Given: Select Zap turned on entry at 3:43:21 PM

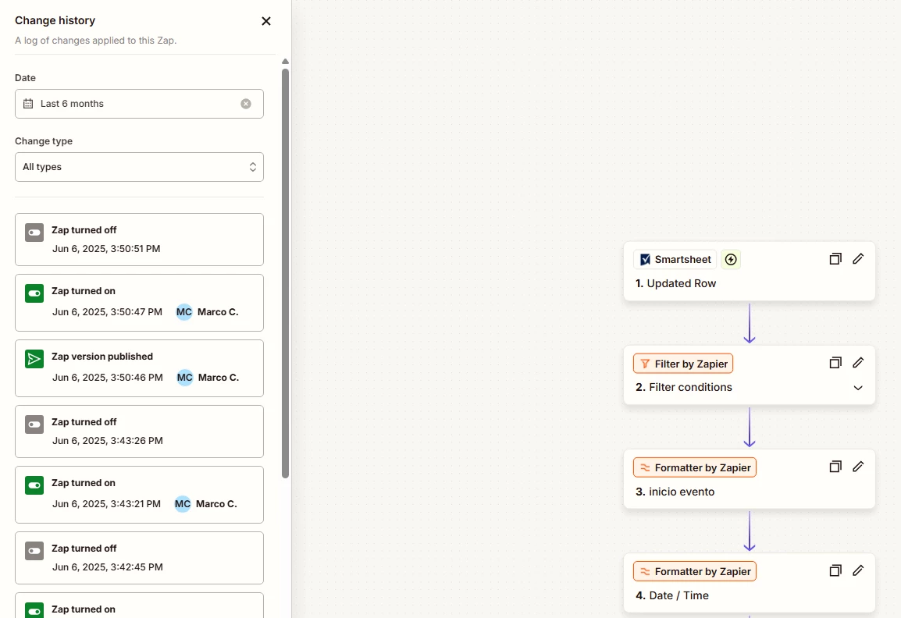Looking at the screenshot, I should [139, 495].
